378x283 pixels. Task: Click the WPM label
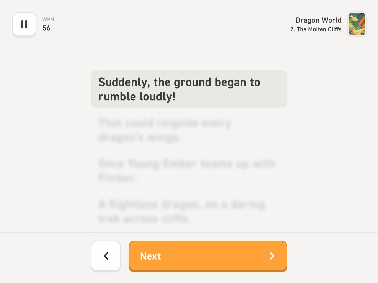[48, 19]
